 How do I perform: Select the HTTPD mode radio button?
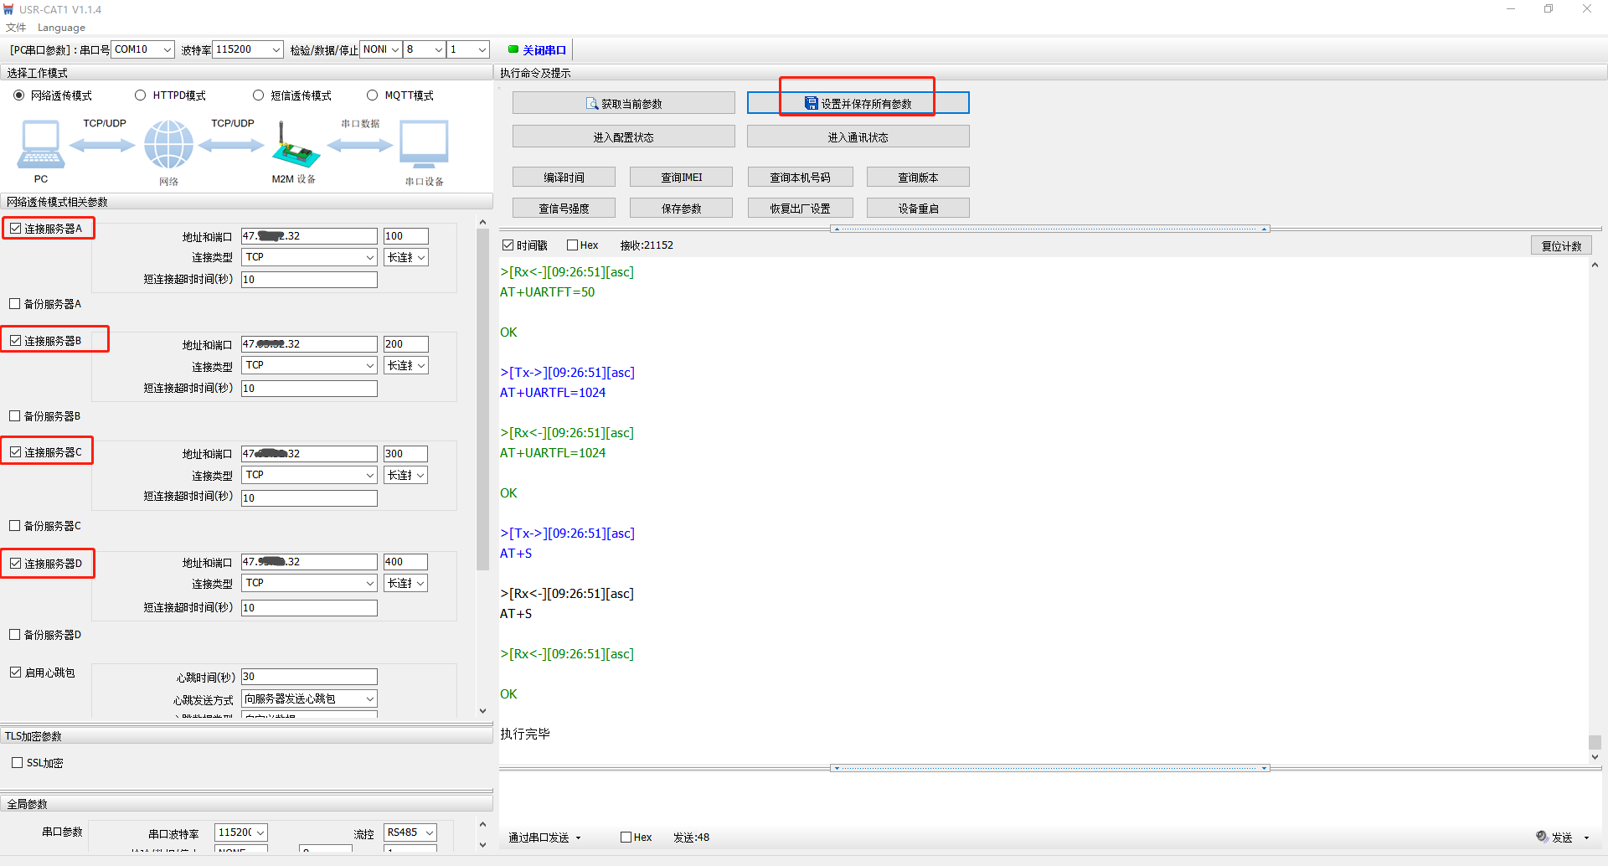click(141, 95)
